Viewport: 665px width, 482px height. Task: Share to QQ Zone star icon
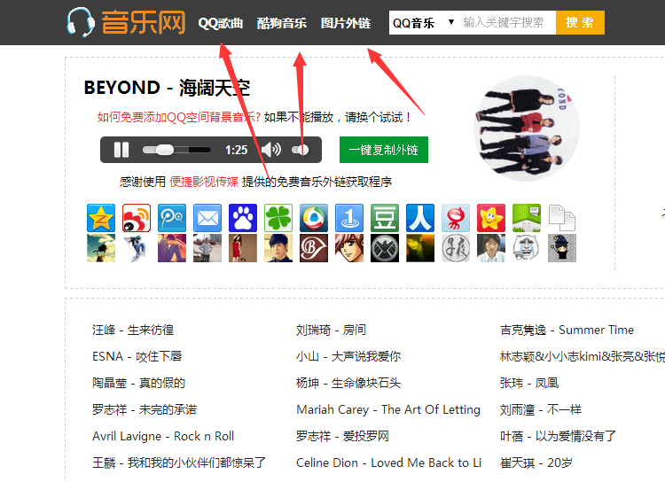click(101, 218)
